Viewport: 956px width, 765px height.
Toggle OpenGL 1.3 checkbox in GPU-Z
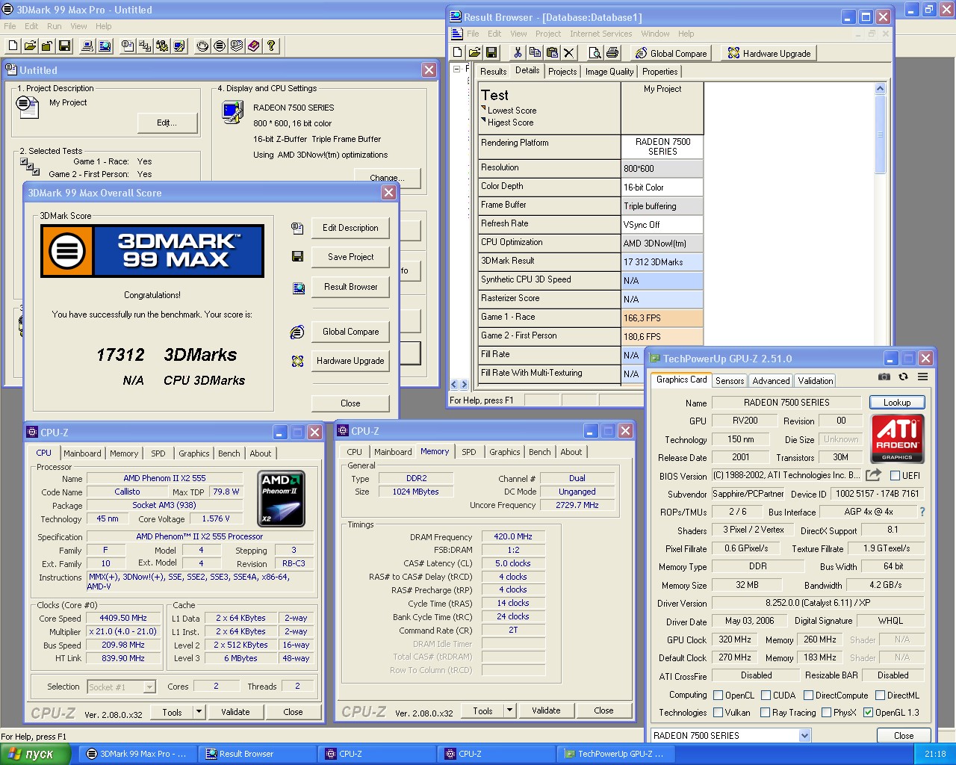coord(868,713)
